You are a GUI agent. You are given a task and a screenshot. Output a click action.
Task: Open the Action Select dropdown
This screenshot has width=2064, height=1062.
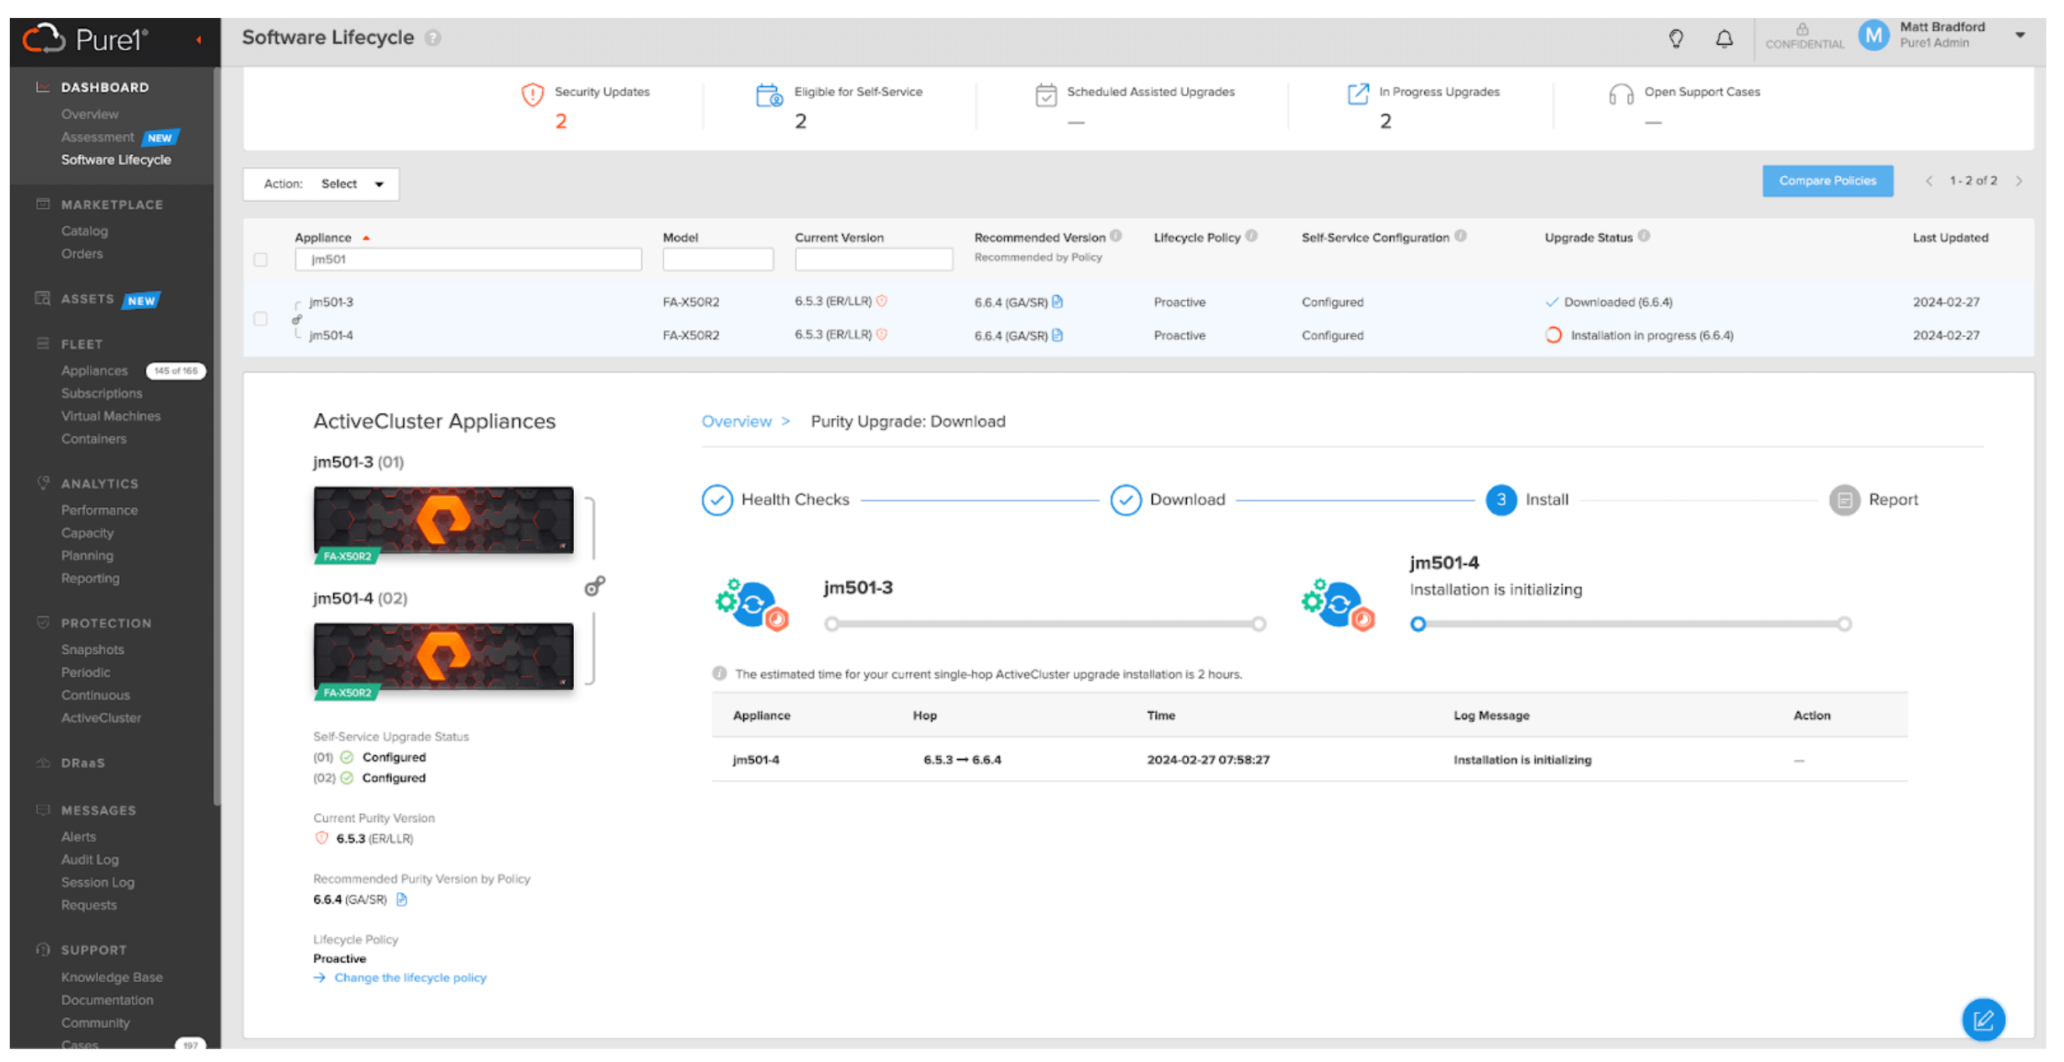(322, 184)
